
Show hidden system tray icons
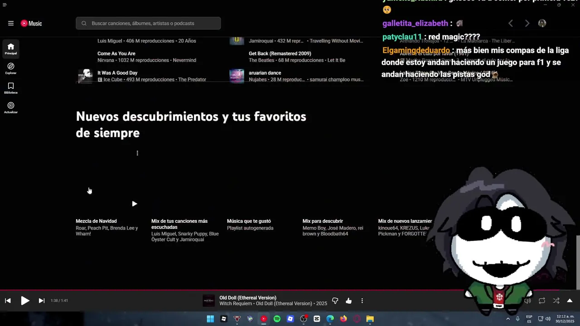coord(507,319)
